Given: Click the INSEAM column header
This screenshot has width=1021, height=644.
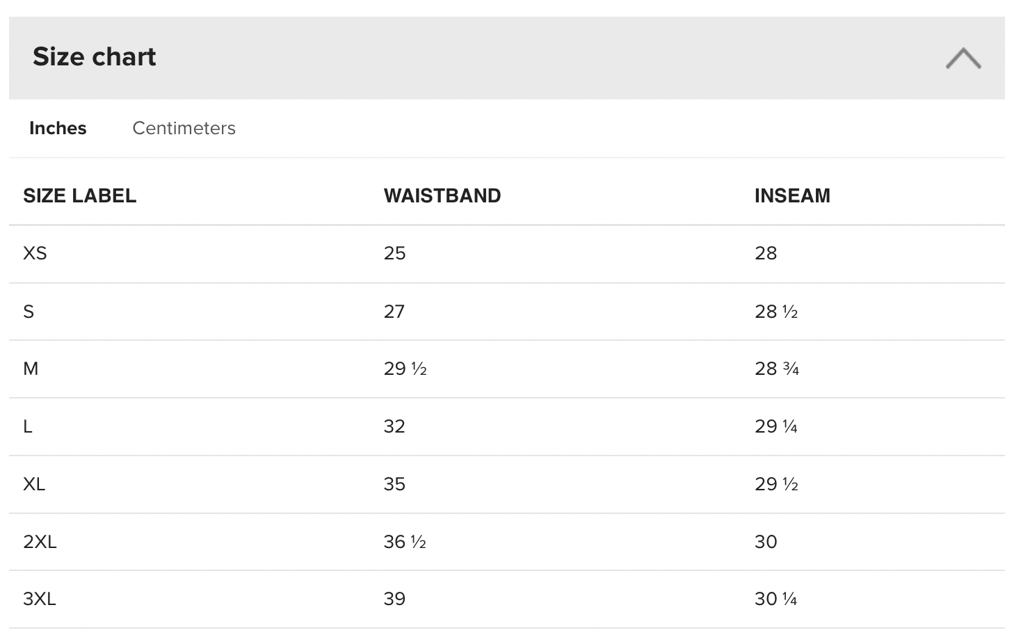Looking at the screenshot, I should tap(792, 196).
